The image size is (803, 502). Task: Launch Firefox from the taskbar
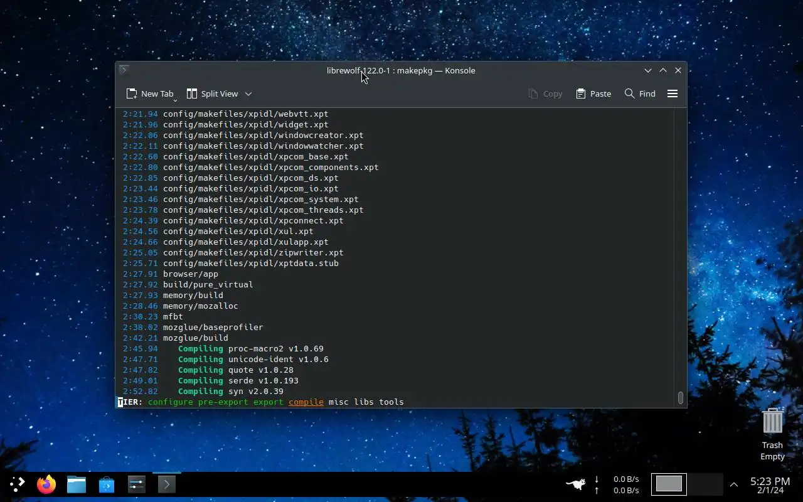pyautogui.click(x=46, y=484)
